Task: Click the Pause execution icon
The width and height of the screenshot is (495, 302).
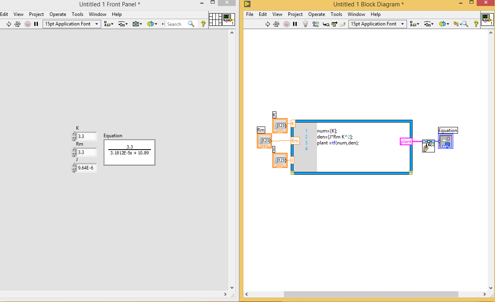Action: point(295,24)
